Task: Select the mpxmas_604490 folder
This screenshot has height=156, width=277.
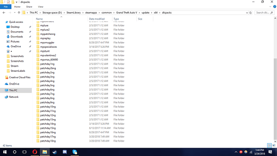Action: pos(49,60)
